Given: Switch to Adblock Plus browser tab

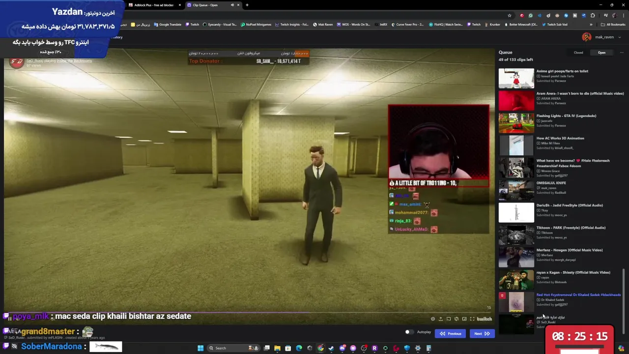Looking at the screenshot, I should (154, 5).
